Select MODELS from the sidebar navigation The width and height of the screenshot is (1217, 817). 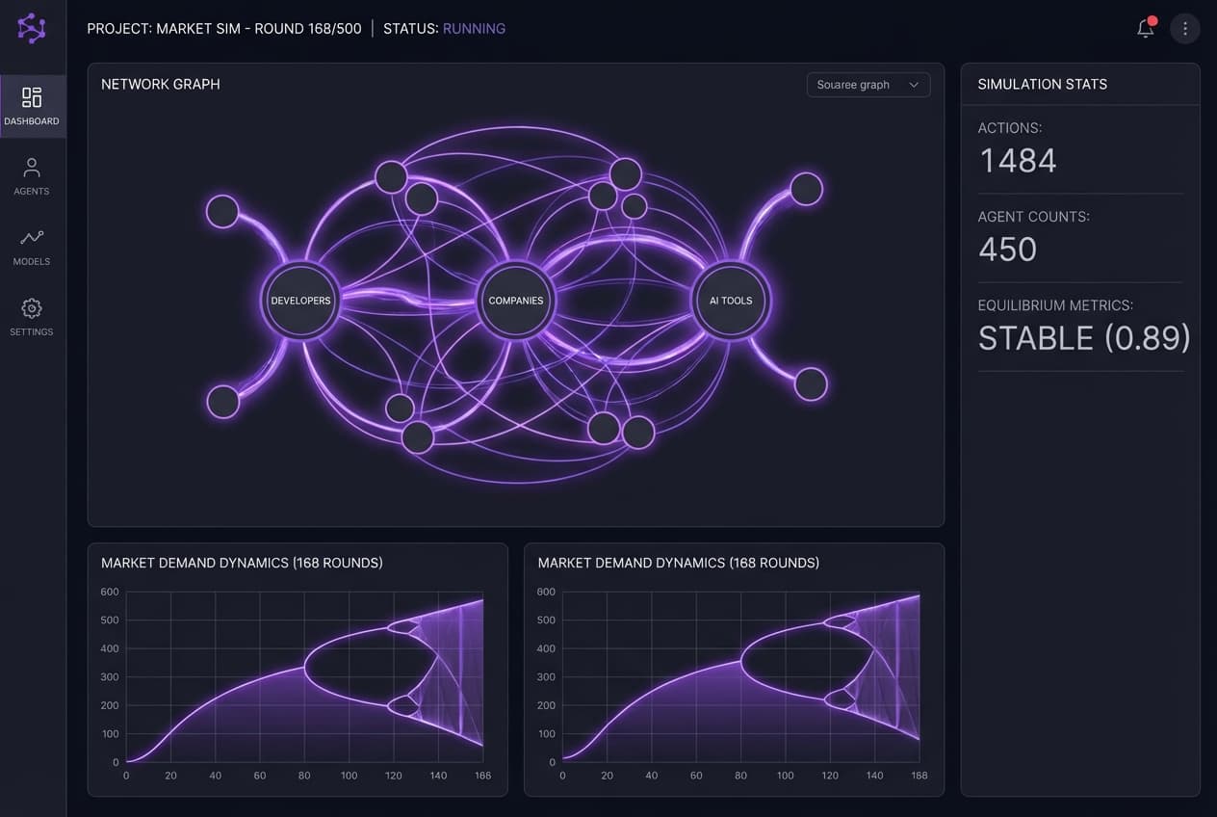click(32, 249)
